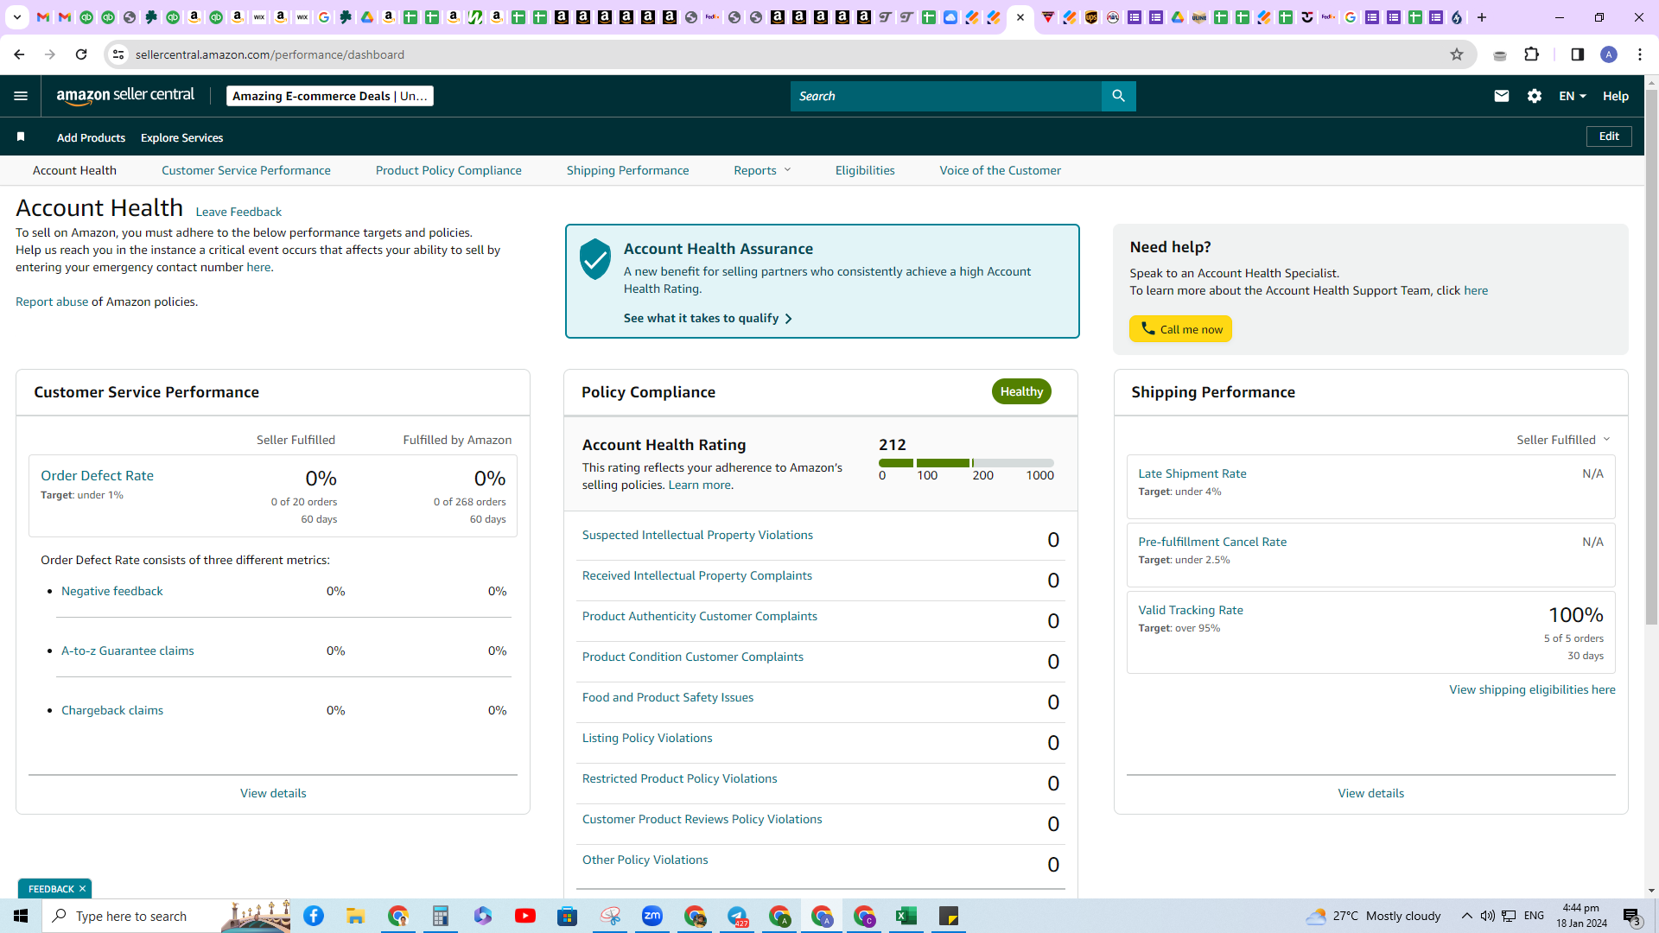Open YouTube from the taskbar

(525, 916)
